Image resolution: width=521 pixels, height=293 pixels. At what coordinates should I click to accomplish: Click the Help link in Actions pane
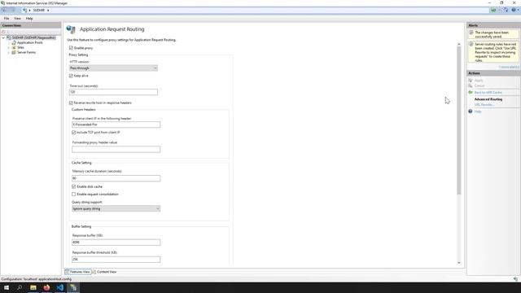click(478, 112)
